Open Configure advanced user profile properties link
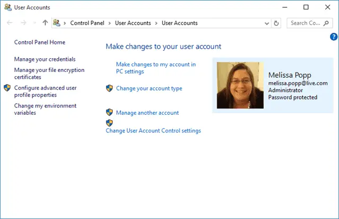The width and height of the screenshot is (339, 219). tap(46, 92)
